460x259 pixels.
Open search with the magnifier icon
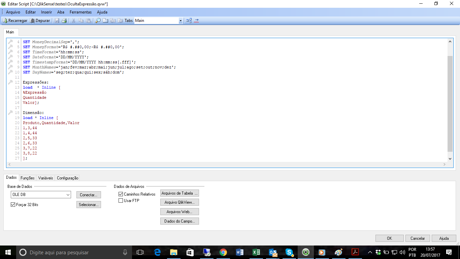[98, 21]
